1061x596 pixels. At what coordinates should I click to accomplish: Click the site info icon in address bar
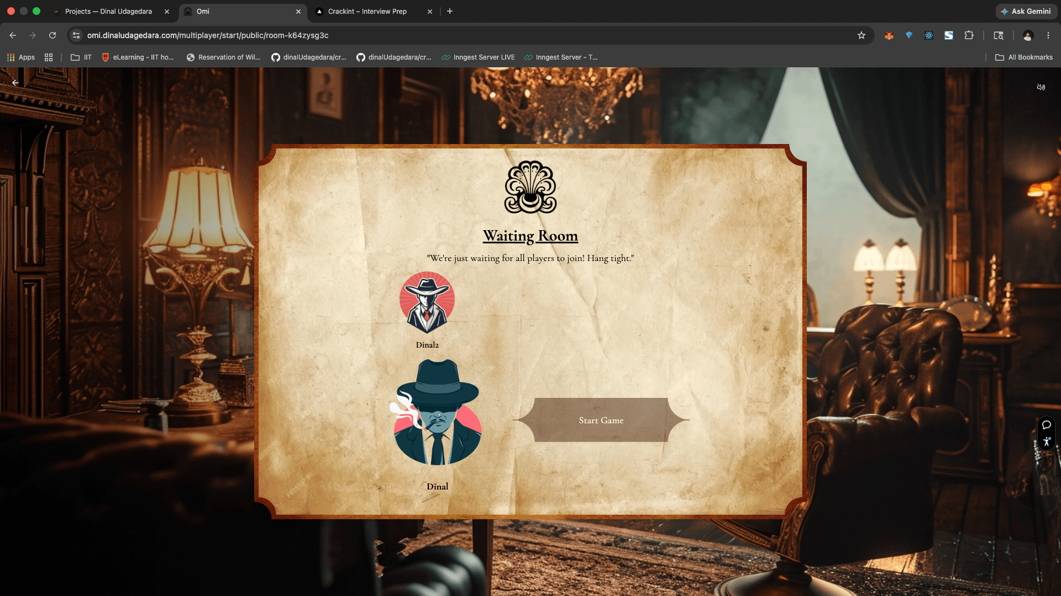pos(76,35)
